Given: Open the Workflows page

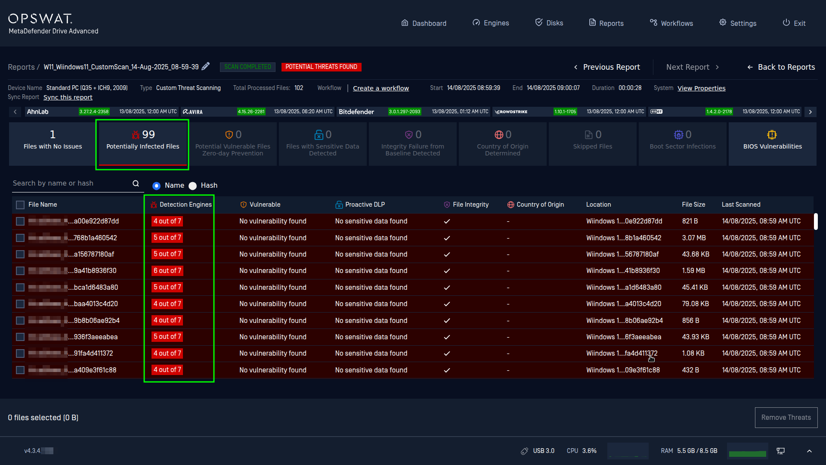Looking at the screenshot, I should tap(671, 23).
